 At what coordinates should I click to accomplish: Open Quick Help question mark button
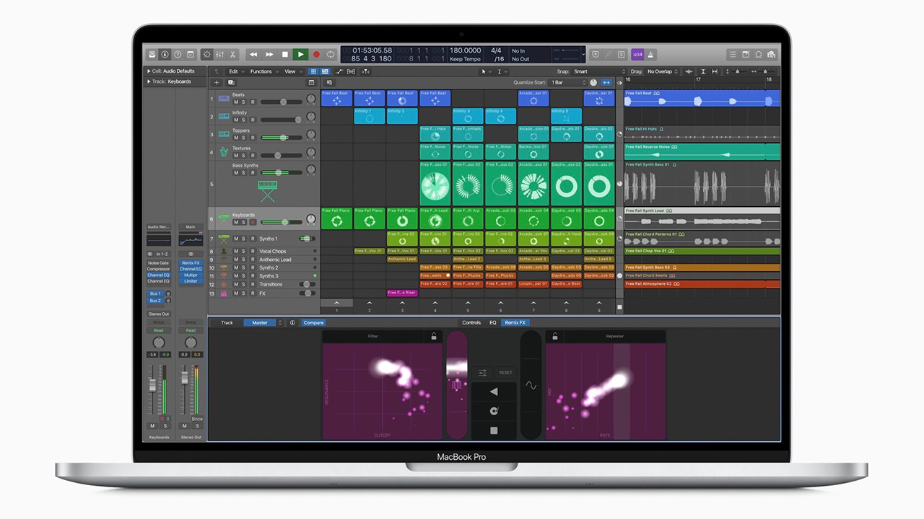[178, 54]
